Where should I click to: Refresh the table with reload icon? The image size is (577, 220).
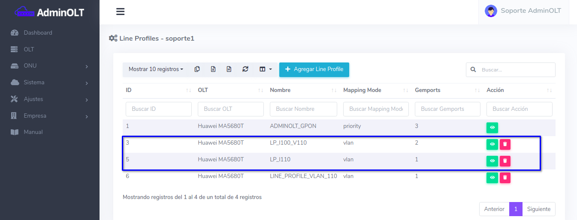coord(245,69)
